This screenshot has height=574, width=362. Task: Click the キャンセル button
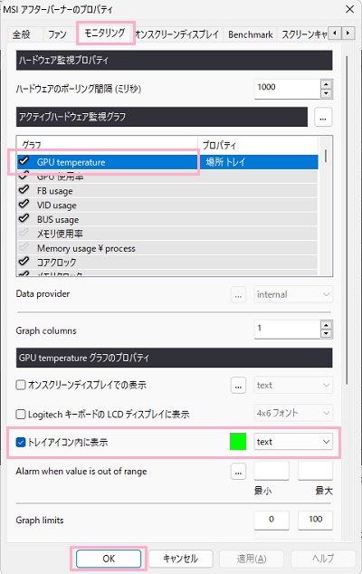click(x=180, y=559)
